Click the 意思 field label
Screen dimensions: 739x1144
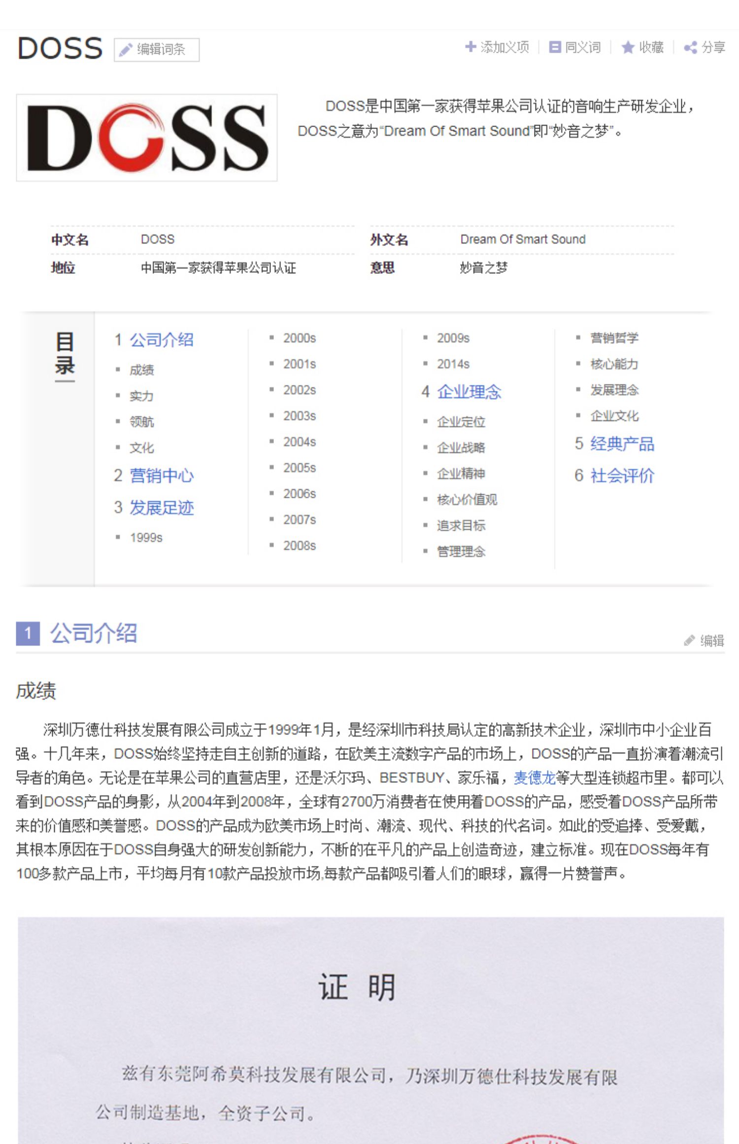coord(382,268)
